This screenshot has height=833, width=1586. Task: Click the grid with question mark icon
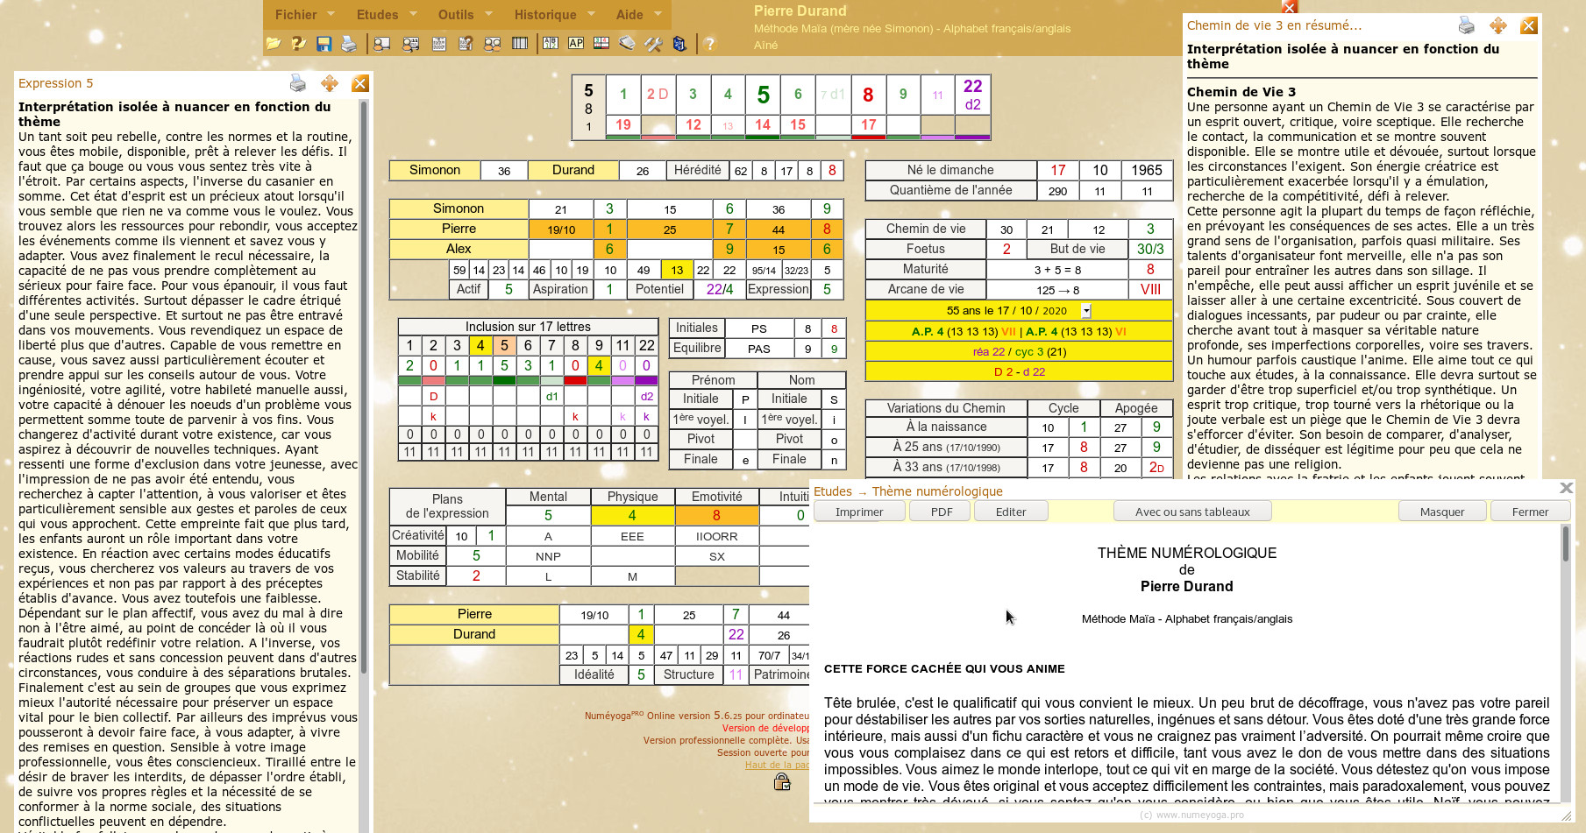[x=466, y=43]
